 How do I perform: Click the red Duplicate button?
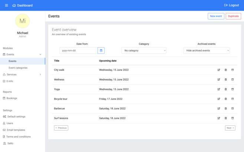(233, 16)
